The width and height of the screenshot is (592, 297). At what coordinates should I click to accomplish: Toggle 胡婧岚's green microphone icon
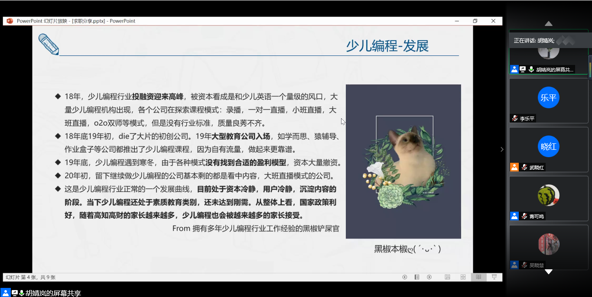[531, 69]
